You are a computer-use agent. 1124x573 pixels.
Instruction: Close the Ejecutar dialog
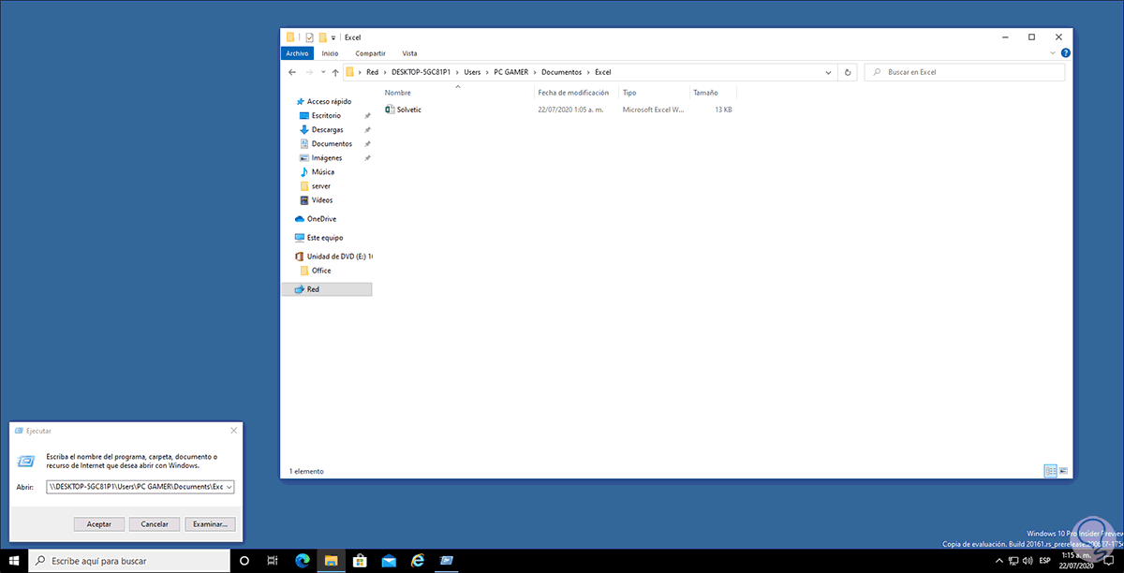coord(233,431)
